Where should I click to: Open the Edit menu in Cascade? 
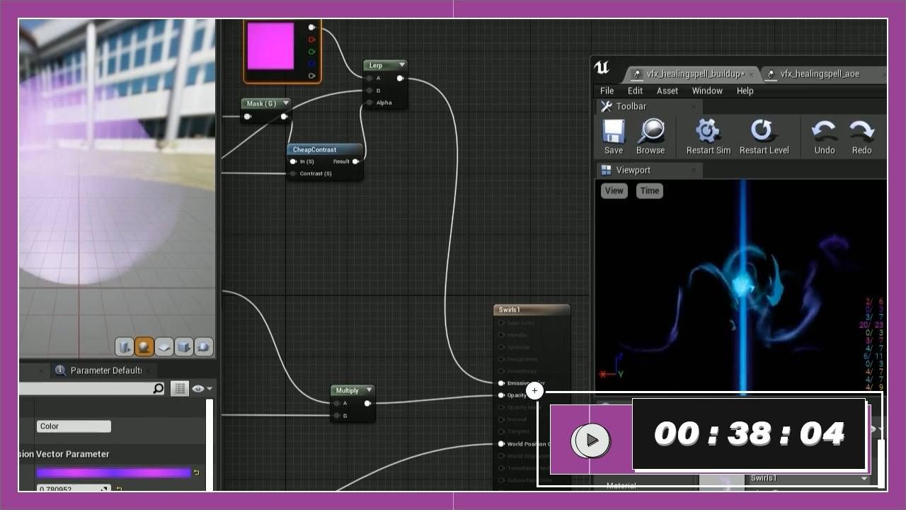pyautogui.click(x=636, y=91)
